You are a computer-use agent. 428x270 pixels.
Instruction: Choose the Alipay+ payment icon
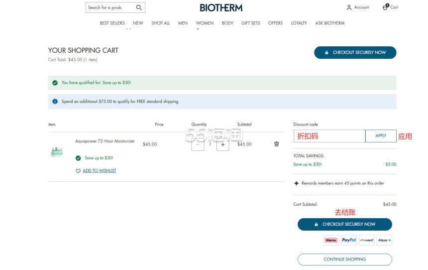click(384, 240)
